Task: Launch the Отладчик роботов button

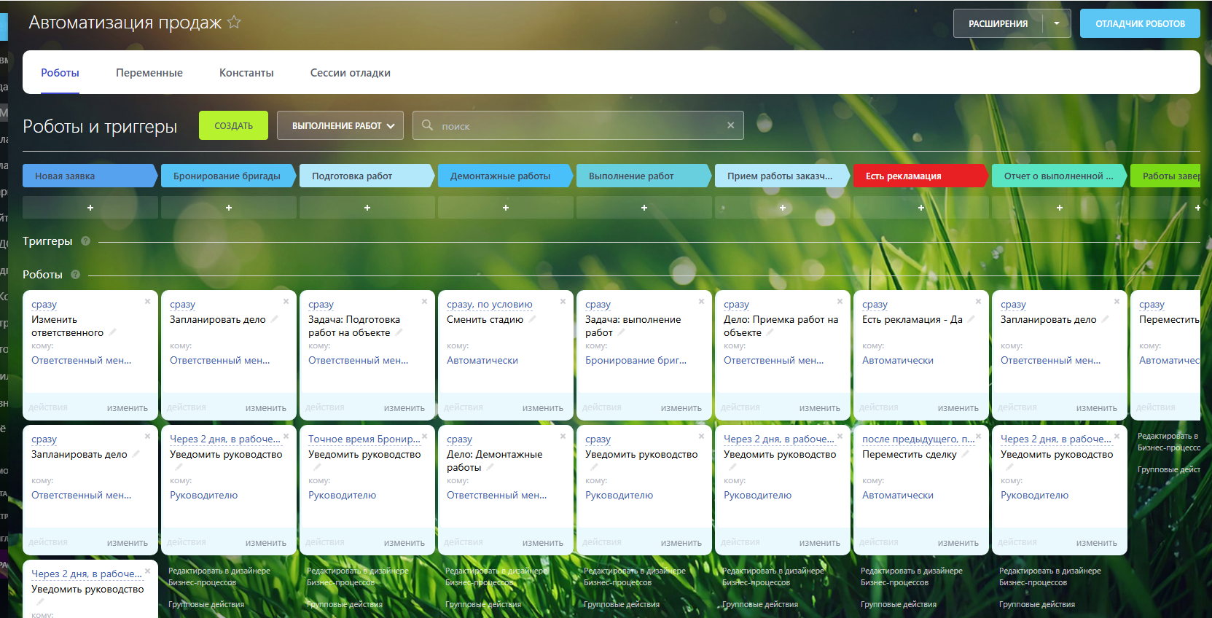Action: (x=1140, y=23)
